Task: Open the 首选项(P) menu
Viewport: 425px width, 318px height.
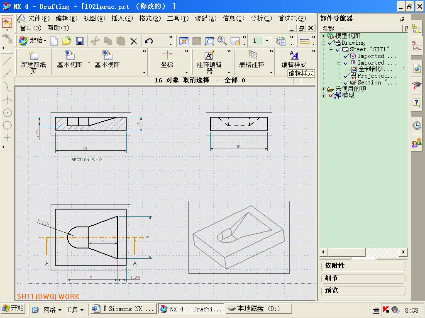Action: coord(292,18)
